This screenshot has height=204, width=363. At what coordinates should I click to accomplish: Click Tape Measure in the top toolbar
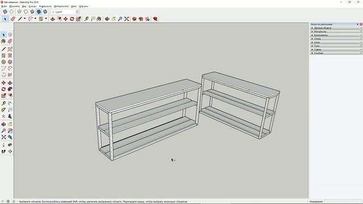[86, 19]
